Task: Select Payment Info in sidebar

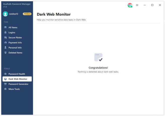Action: point(15,43)
